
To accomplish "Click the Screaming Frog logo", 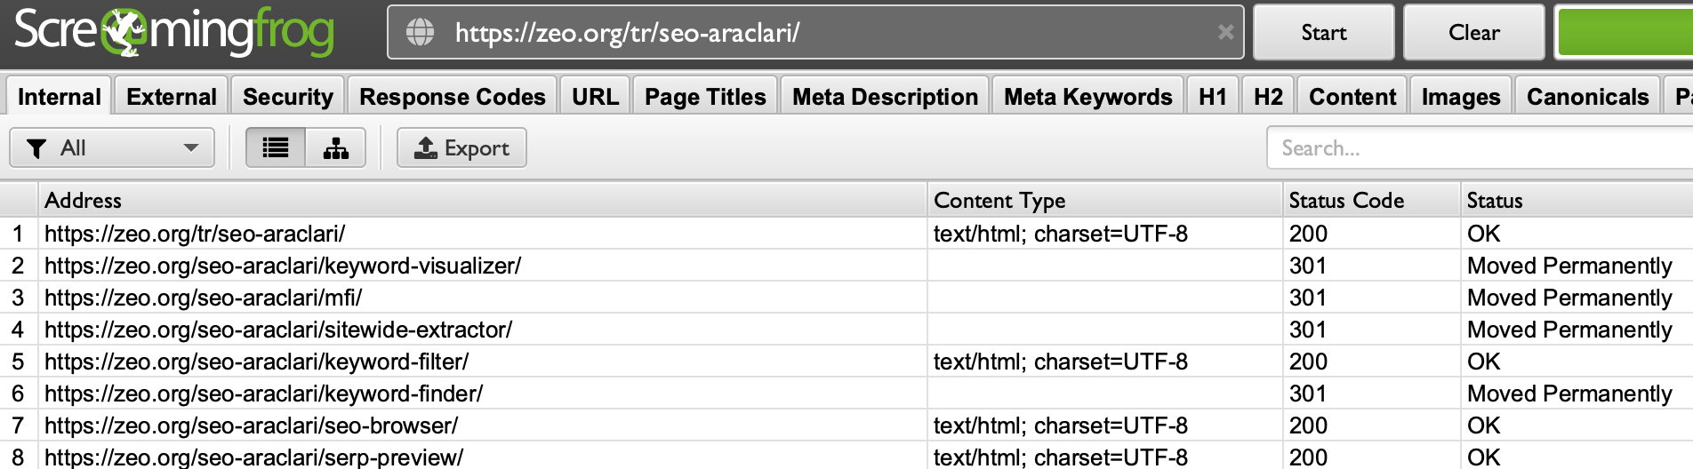I will (174, 32).
